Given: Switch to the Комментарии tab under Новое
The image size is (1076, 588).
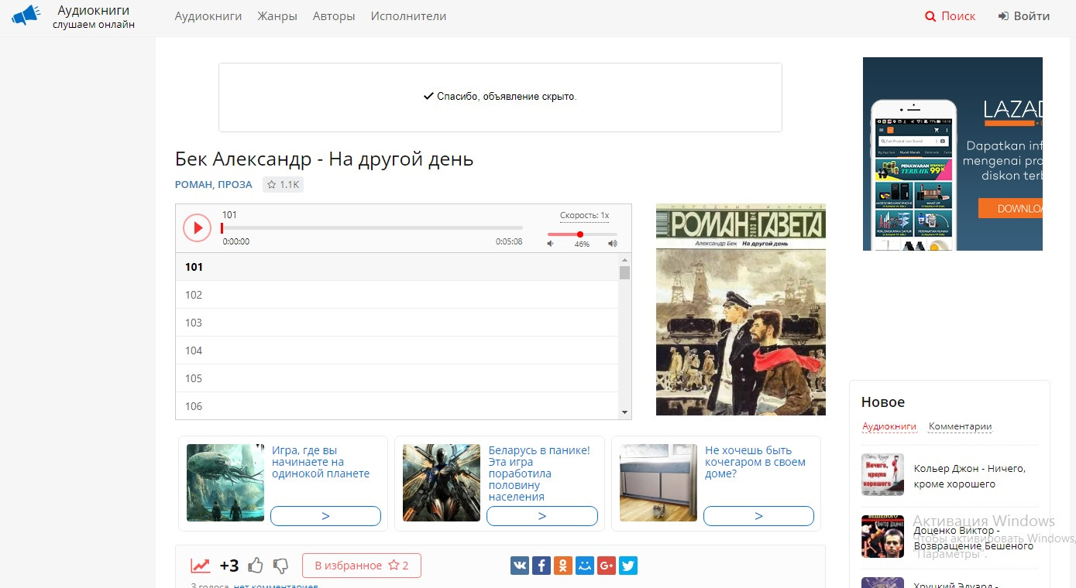Looking at the screenshot, I should coord(960,426).
